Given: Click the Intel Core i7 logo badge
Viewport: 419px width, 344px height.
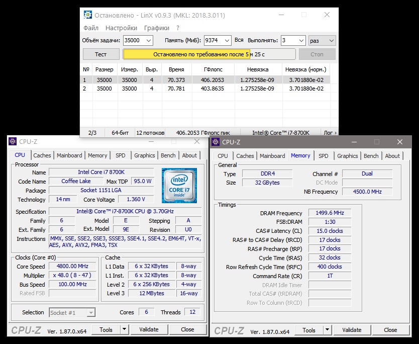Looking at the screenshot, I should point(179,186).
